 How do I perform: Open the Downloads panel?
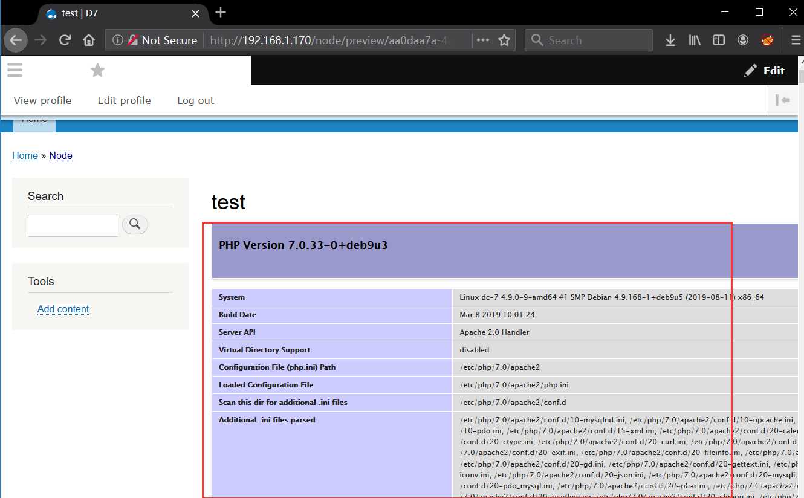tap(670, 40)
